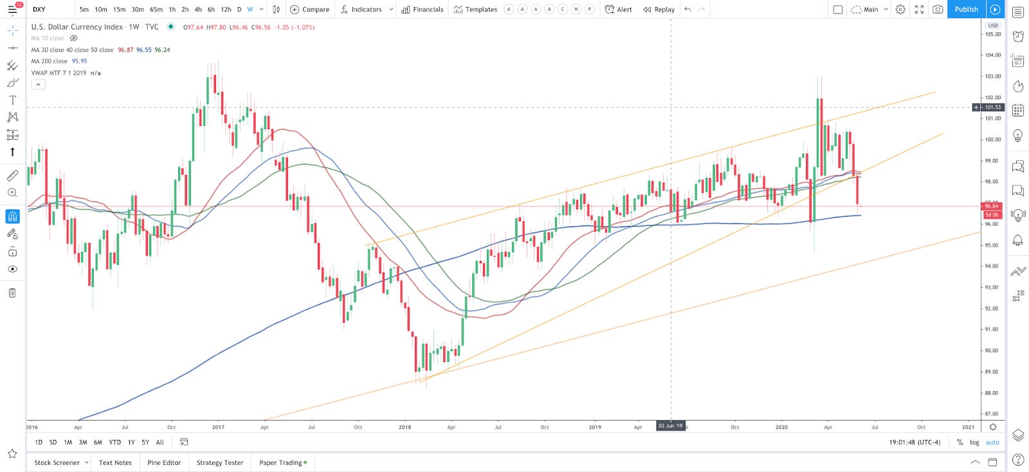The height and width of the screenshot is (472, 1029).
Task: Start bar Replay mode
Action: (659, 10)
